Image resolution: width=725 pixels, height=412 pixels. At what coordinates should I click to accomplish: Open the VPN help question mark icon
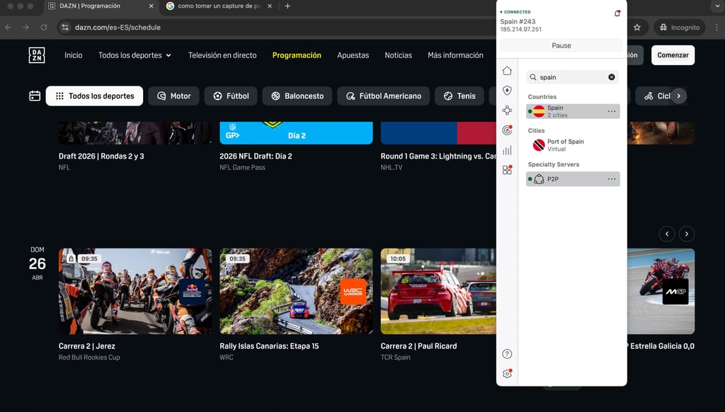pyautogui.click(x=507, y=354)
